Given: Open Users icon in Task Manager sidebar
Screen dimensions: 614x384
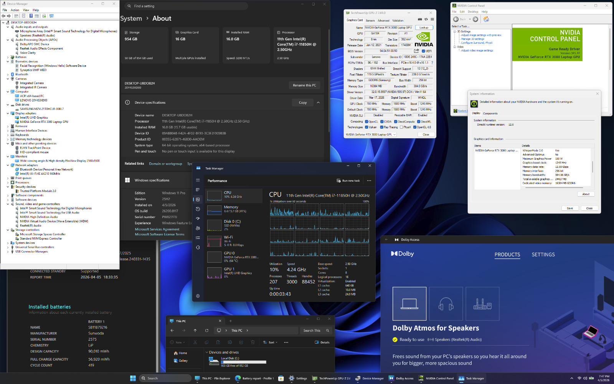Looking at the screenshot, I should [198, 228].
